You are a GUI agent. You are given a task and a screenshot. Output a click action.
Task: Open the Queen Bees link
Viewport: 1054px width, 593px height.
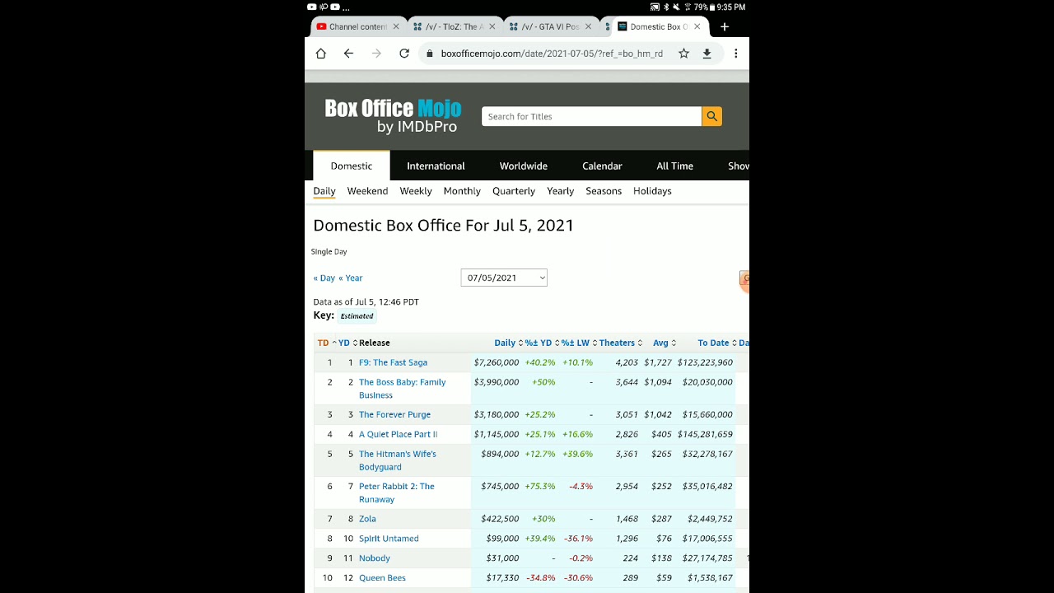click(x=382, y=578)
